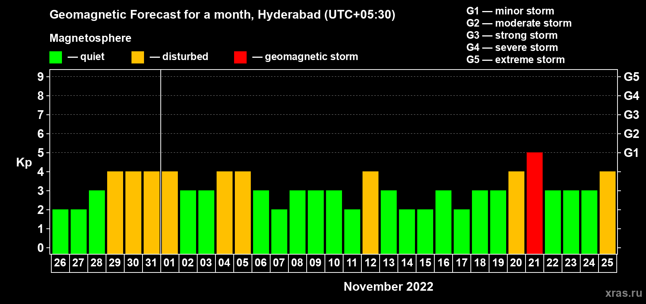
Task: Click date label '15' on the axis
Action: click(x=425, y=263)
